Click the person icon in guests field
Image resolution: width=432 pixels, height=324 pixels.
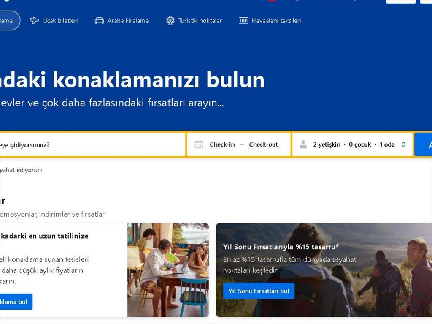point(303,144)
